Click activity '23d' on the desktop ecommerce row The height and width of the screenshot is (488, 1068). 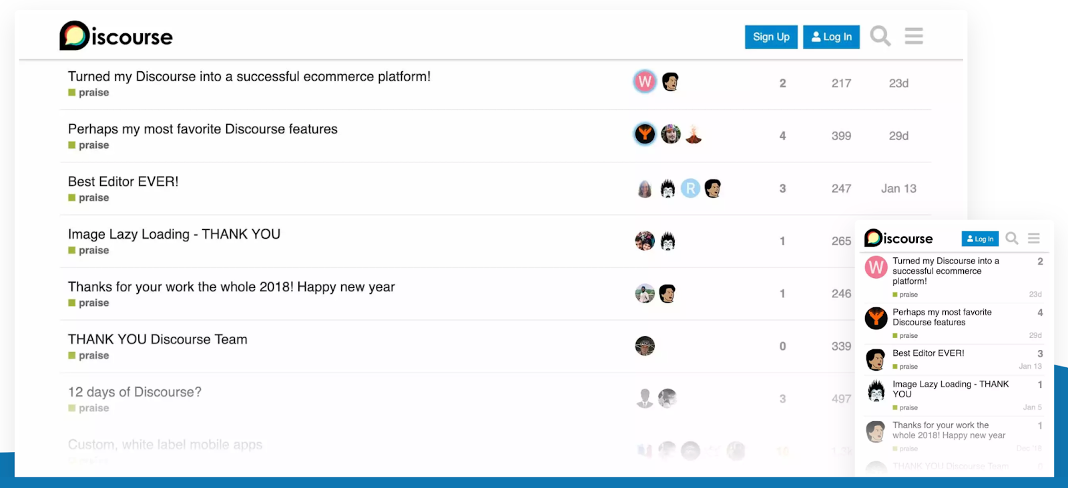pyautogui.click(x=898, y=83)
